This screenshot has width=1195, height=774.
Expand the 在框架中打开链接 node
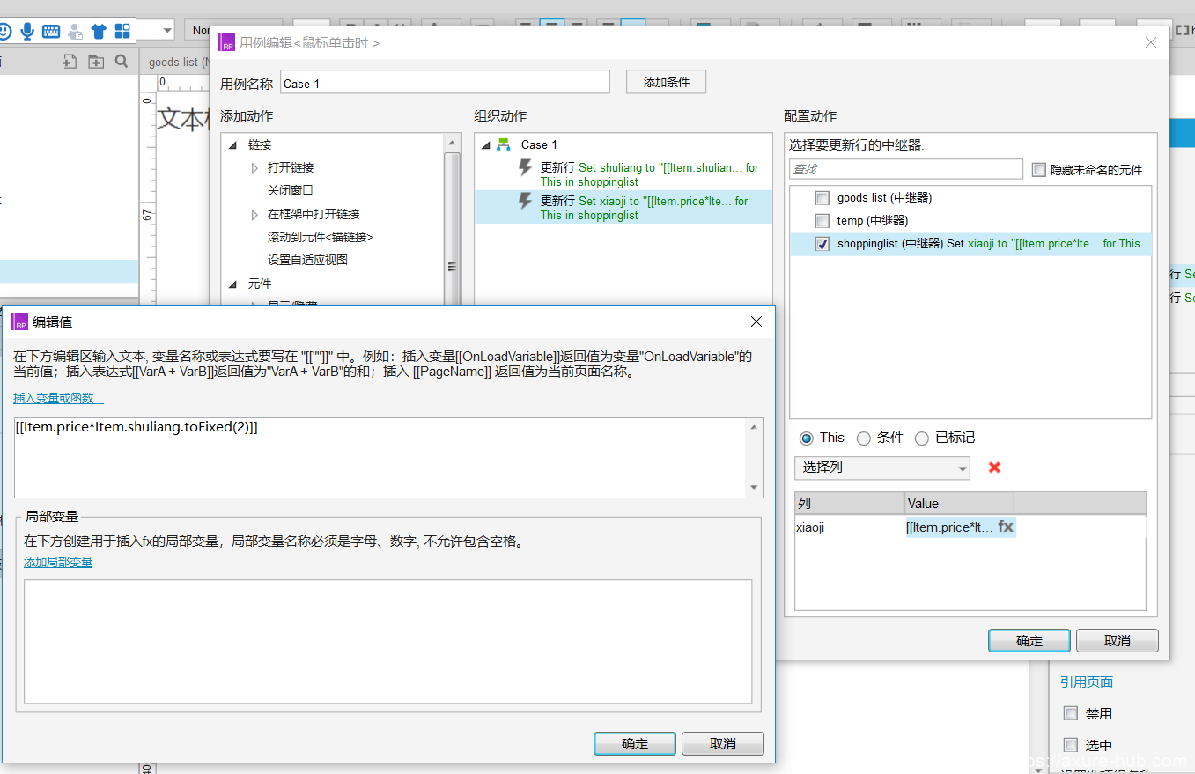[x=254, y=214]
